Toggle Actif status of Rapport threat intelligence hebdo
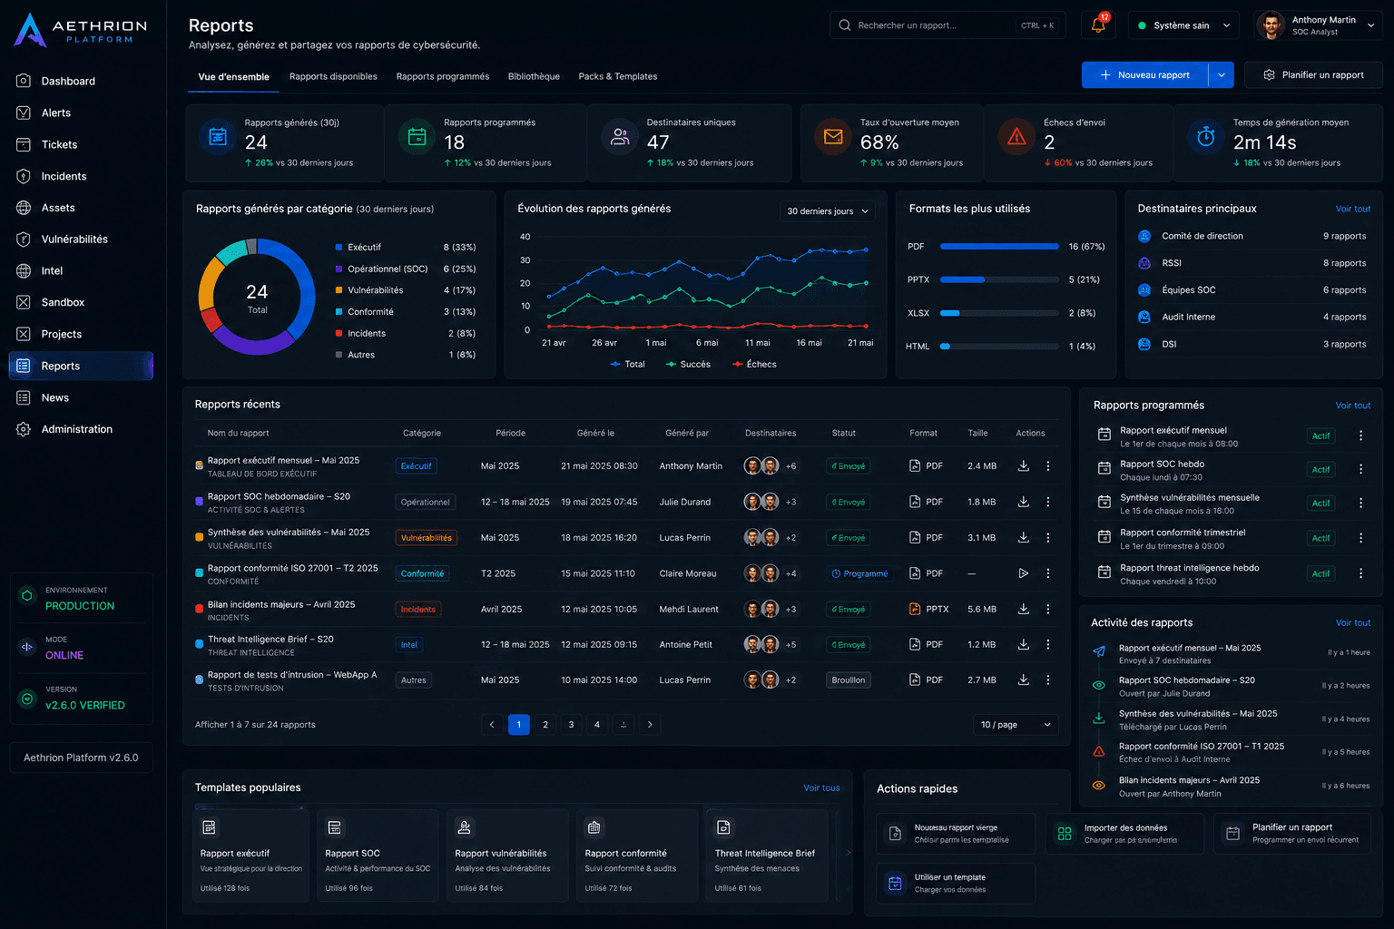Viewport: 1394px width, 929px height. click(x=1320, y=574)
